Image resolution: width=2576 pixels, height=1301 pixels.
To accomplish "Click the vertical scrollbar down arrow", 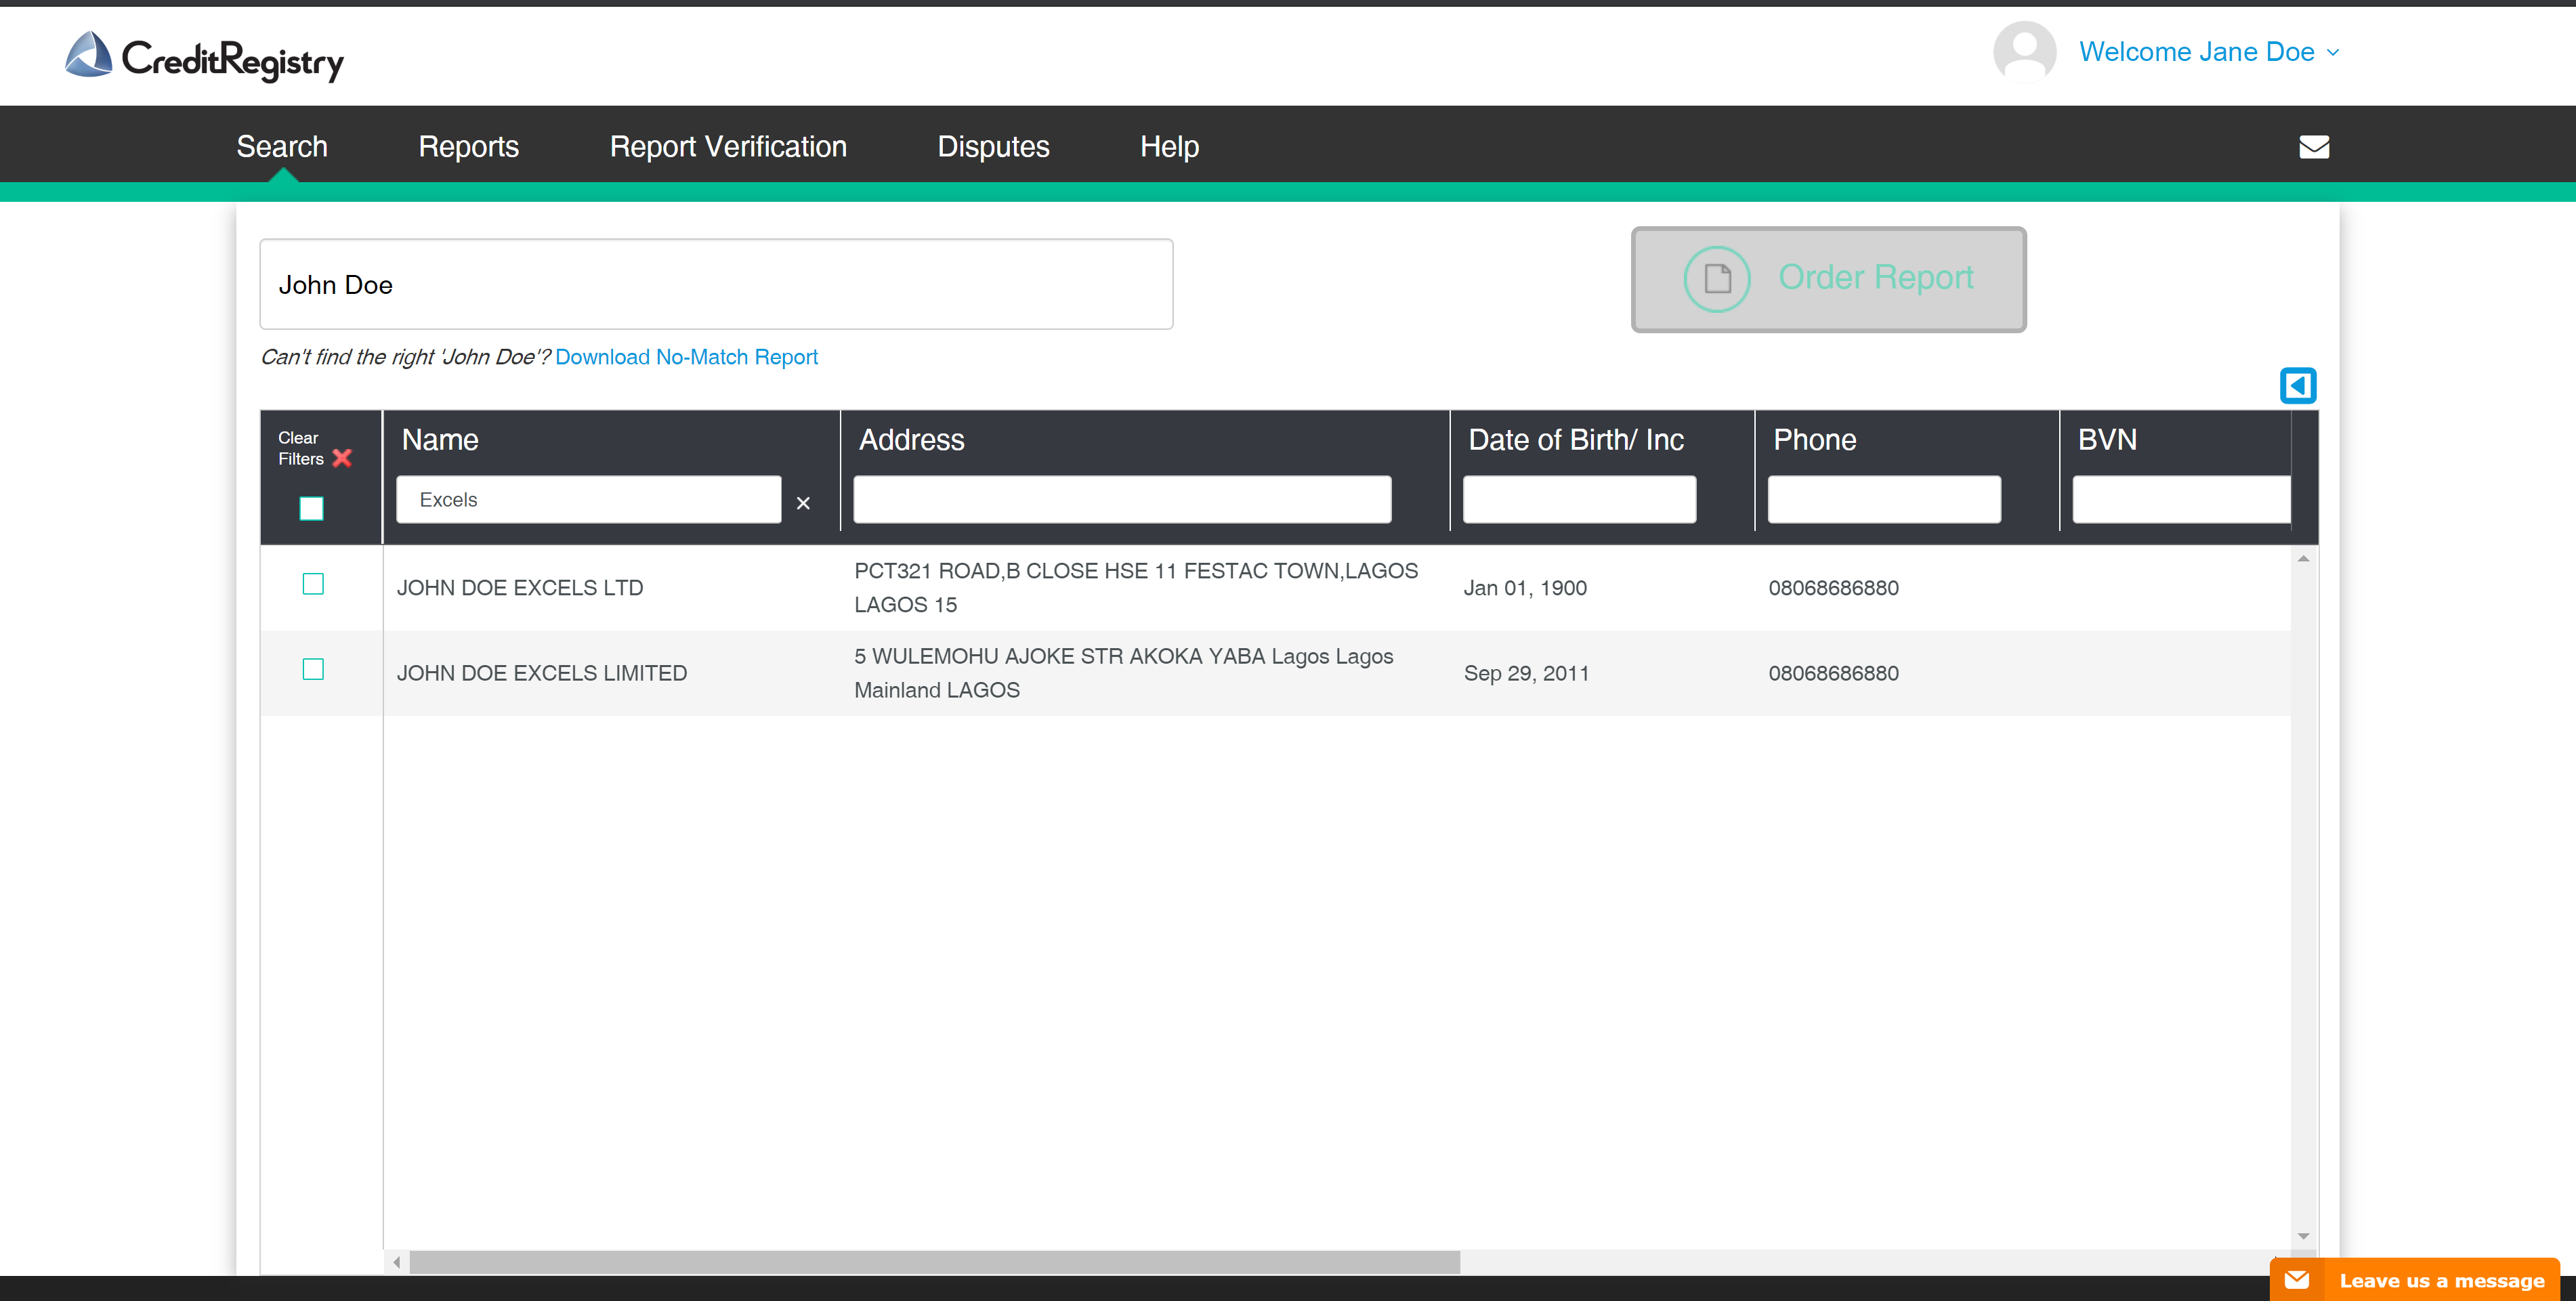I will pos(2303,1236).
